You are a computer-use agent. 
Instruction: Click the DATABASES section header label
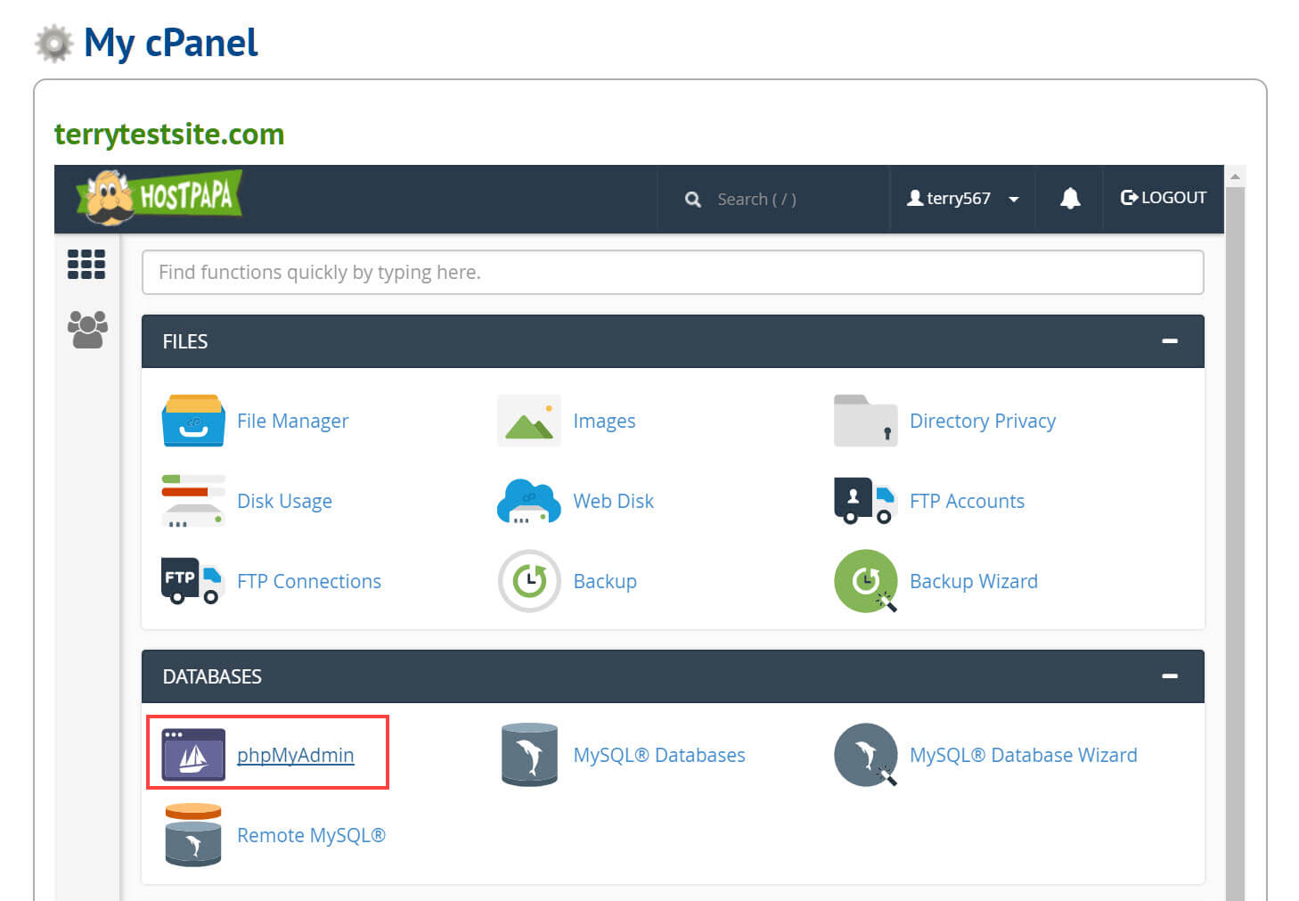pyautogui.click(x=212, y=676)
